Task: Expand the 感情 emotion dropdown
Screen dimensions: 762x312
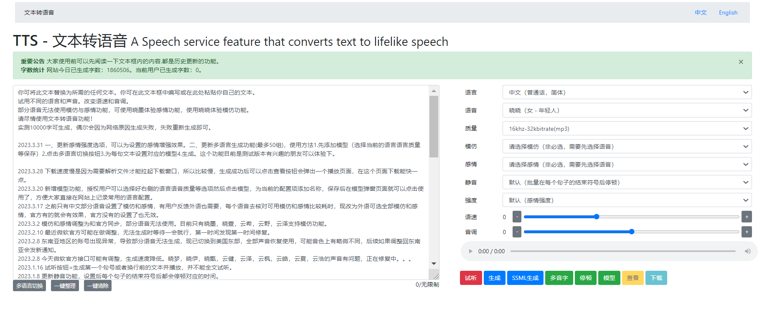Action: click(x=627, y=165)
